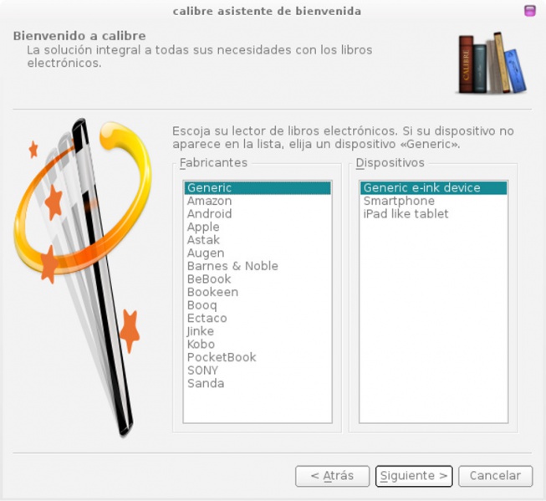Cancel the wizard with Cancelar

[495, 476]
